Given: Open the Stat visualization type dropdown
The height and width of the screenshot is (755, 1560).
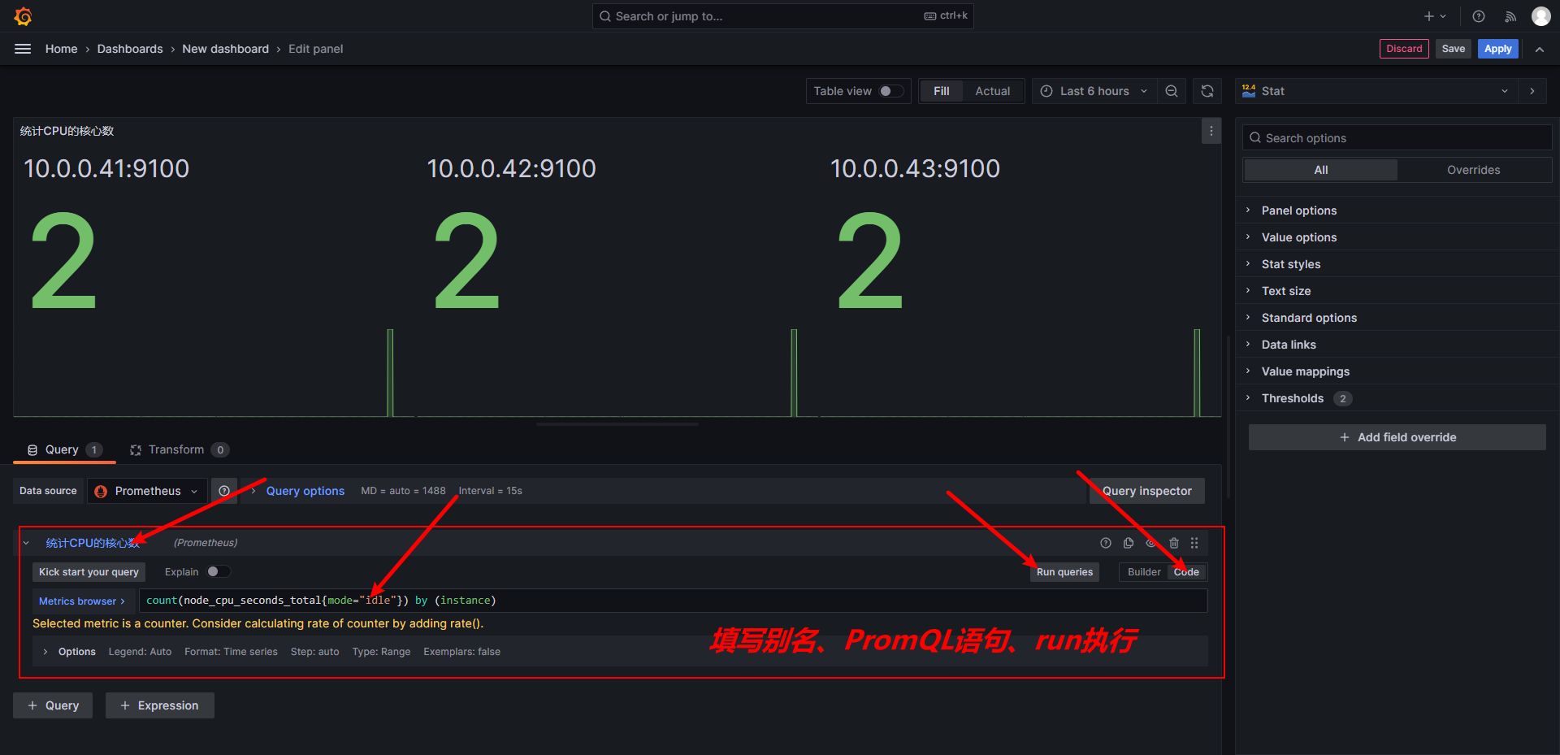Looking at the screenshot, I should (x=1376, y=91).
